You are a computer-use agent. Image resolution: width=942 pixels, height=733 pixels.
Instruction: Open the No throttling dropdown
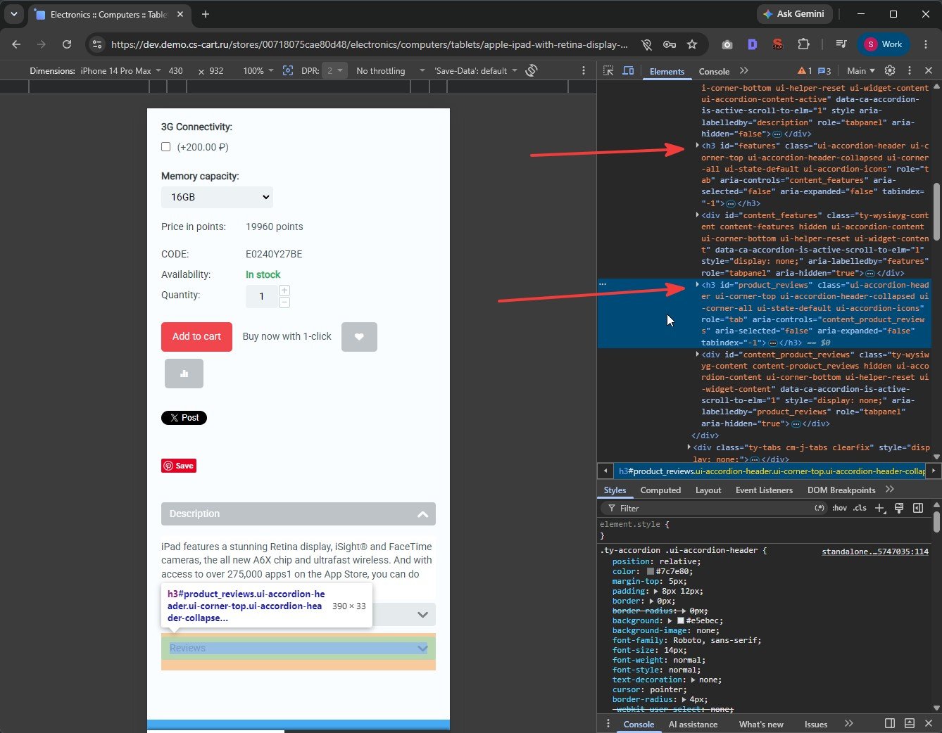(390, 71)
